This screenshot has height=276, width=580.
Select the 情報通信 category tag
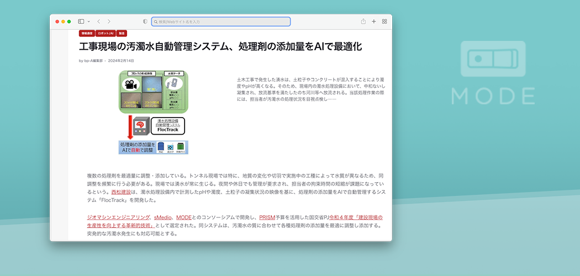[86, 34]
